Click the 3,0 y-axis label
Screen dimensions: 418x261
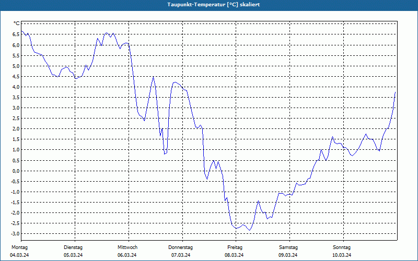click(16, 108)
